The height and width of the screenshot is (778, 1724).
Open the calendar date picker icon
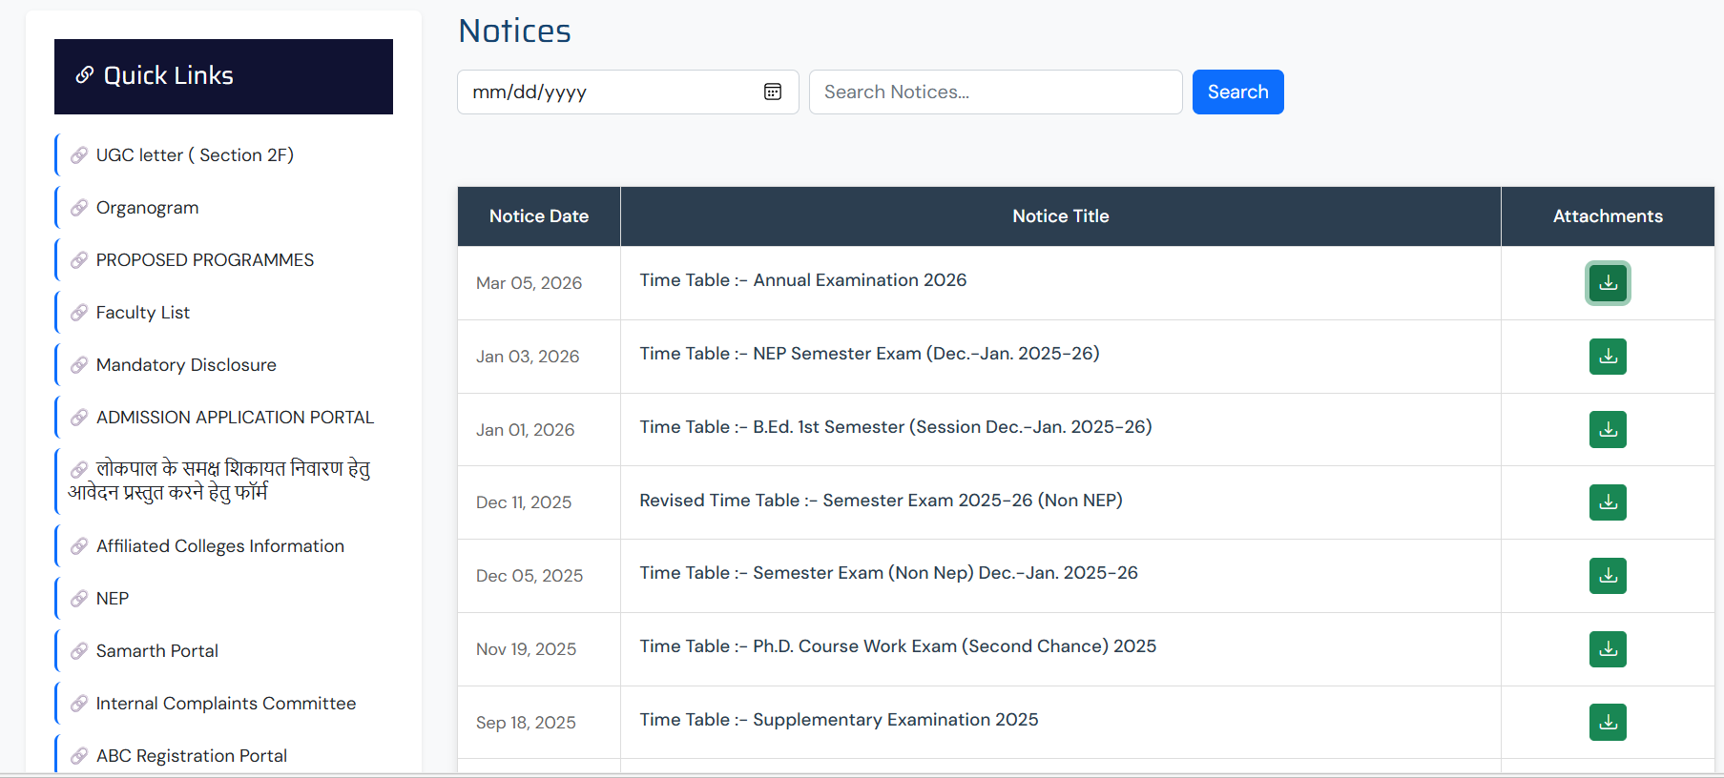point(773,92)
